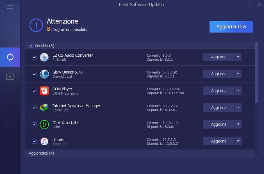This screenshot has height=174, width=264.
Task: Click the program list vertical scrollbar
Action: click(256, 72)
